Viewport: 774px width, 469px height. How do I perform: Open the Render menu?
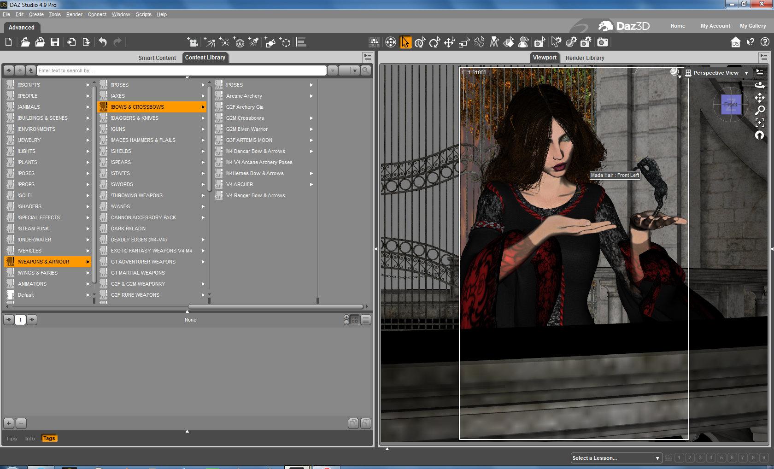tap(74, 14)
